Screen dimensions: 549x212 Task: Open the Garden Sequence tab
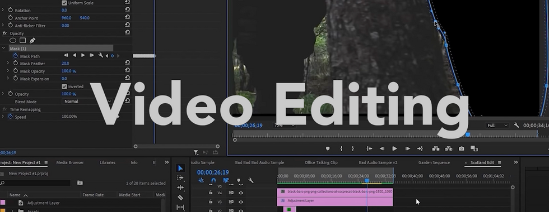pos(434,162)
